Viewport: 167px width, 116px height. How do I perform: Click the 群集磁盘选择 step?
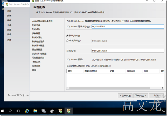38,42
